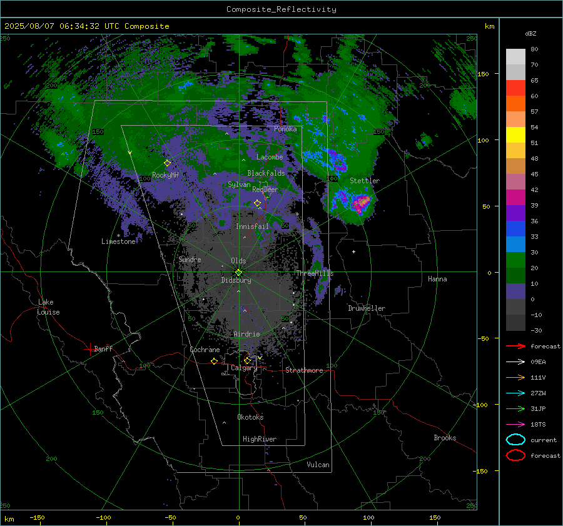Click the cyan 27ZW arrow legend icon
The image size is (563, 526).
point(515,393)
